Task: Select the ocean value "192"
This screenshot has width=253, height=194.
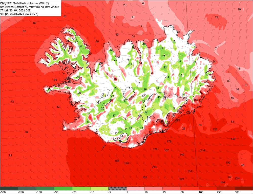Action: 228,163
